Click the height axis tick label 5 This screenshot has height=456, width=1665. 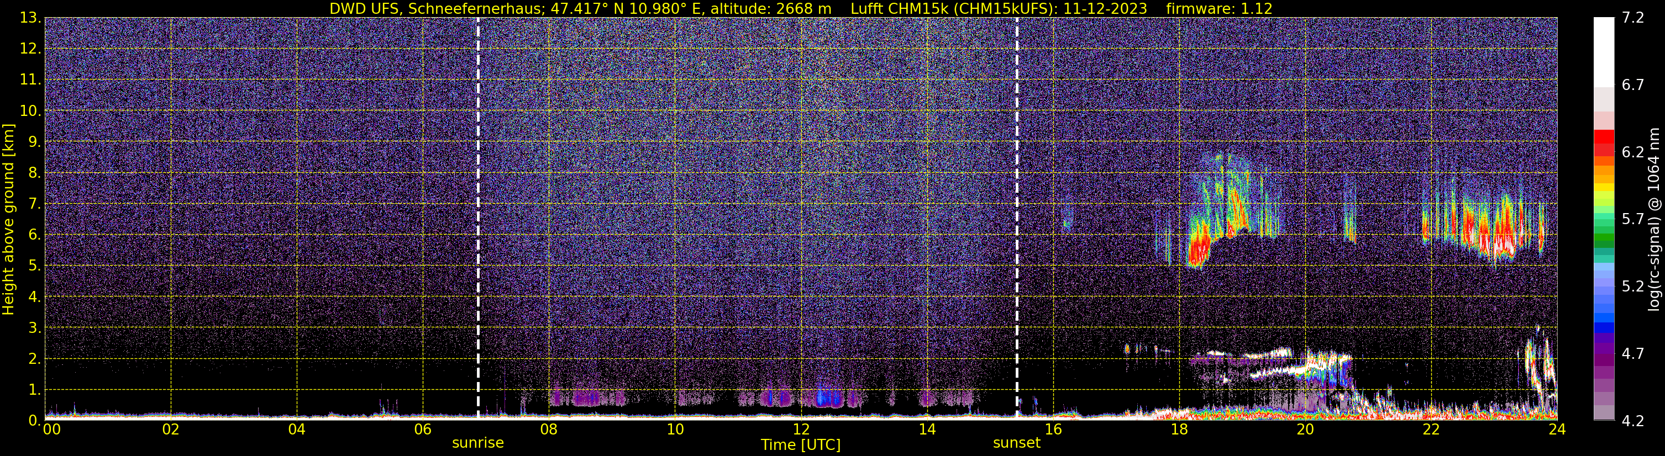34,266
